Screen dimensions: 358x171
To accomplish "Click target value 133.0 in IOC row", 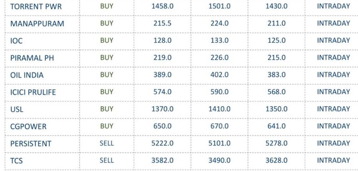I will (x=220, y=40).
